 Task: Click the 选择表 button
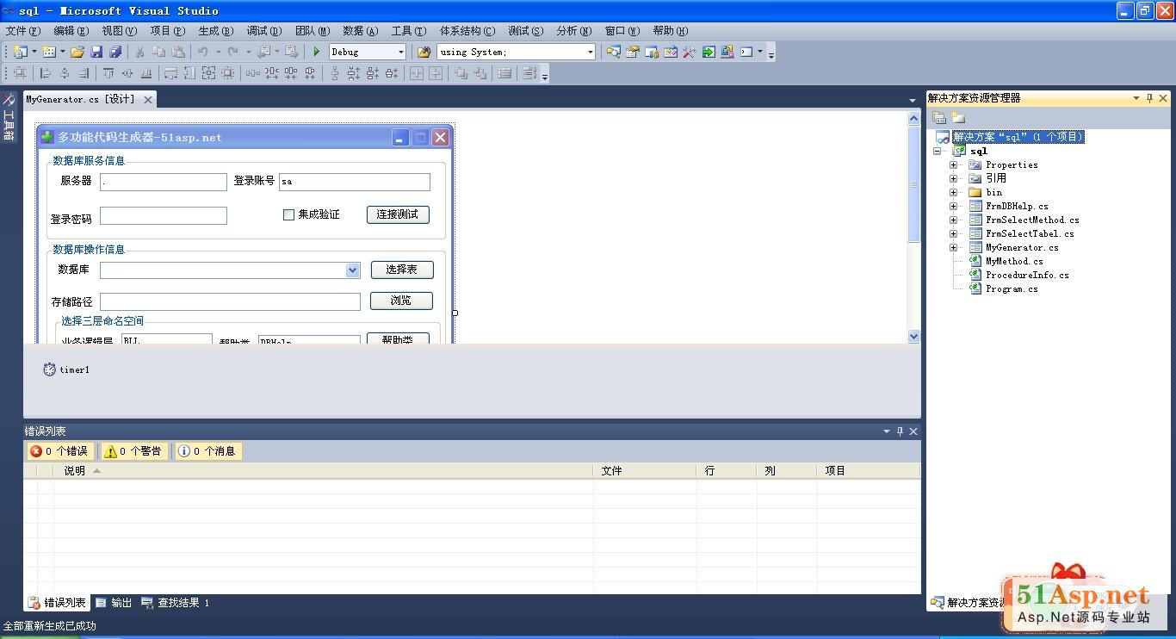[402, 270]
